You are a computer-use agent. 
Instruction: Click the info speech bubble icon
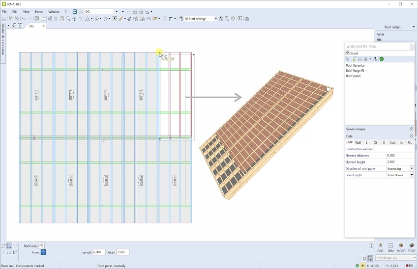click(240, 19)
